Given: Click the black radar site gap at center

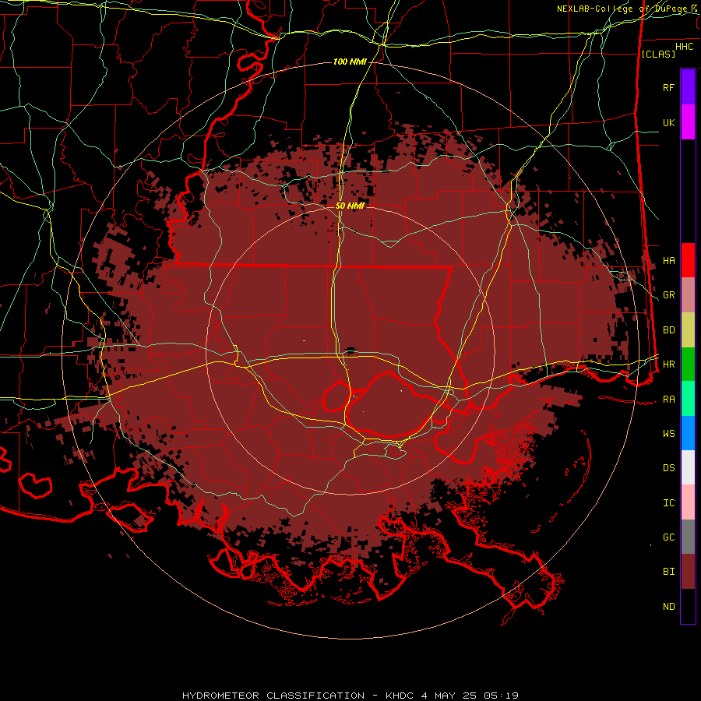Looking at the screenshot, I should click(350, 350).
